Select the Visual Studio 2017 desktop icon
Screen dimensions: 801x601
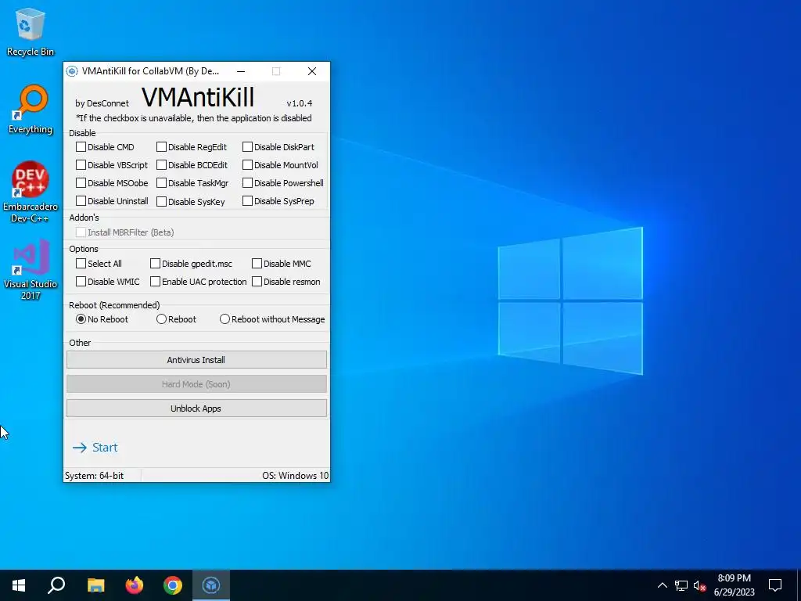coord(31,269)
